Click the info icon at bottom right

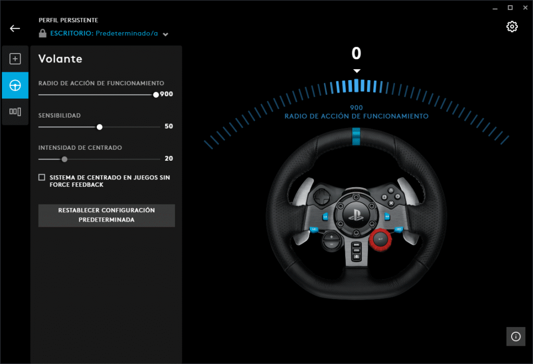tap(516, 336)
